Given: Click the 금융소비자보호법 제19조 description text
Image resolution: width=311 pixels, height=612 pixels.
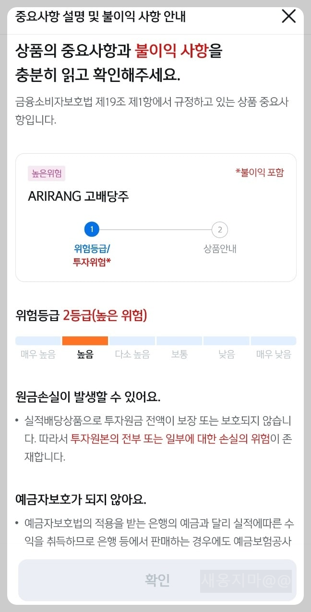Looking at the screenshot, I should [x=154, y=109].
